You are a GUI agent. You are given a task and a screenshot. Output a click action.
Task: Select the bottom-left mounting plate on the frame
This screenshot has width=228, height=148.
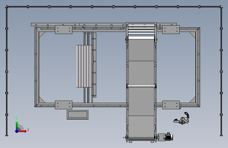pyautogui.click(x=64, y=105)
